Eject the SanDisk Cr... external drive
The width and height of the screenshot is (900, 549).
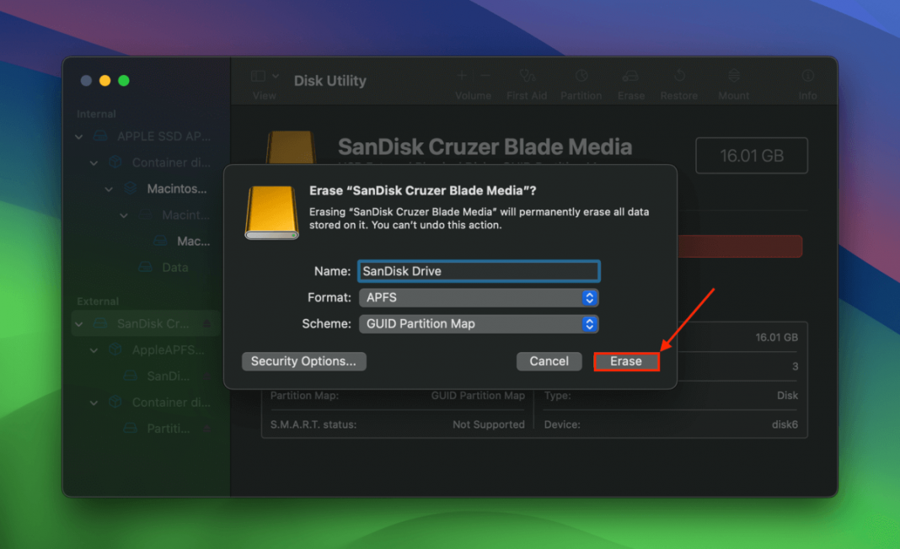207,323
